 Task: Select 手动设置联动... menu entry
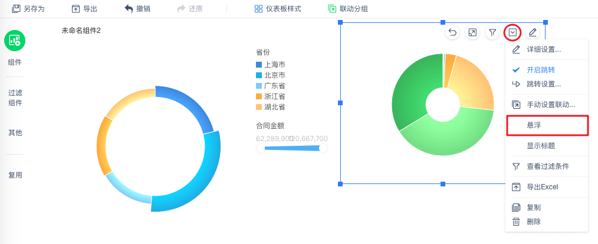(546, 105)
